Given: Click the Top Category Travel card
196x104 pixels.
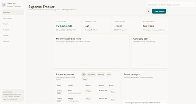Looking at the screenshot, I should [x=125, y=26].
